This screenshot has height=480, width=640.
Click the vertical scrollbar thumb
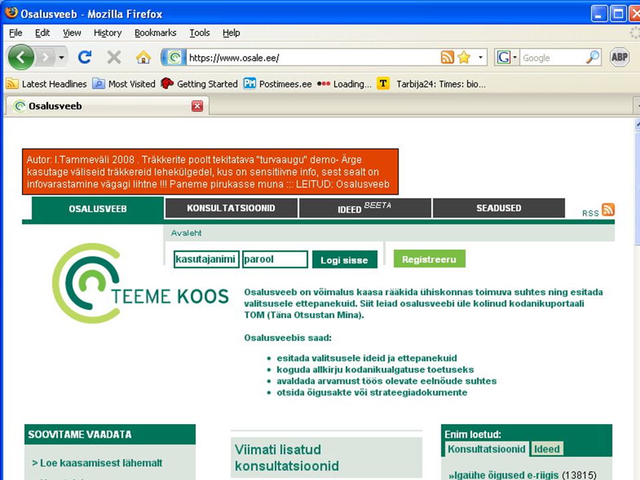637,188
